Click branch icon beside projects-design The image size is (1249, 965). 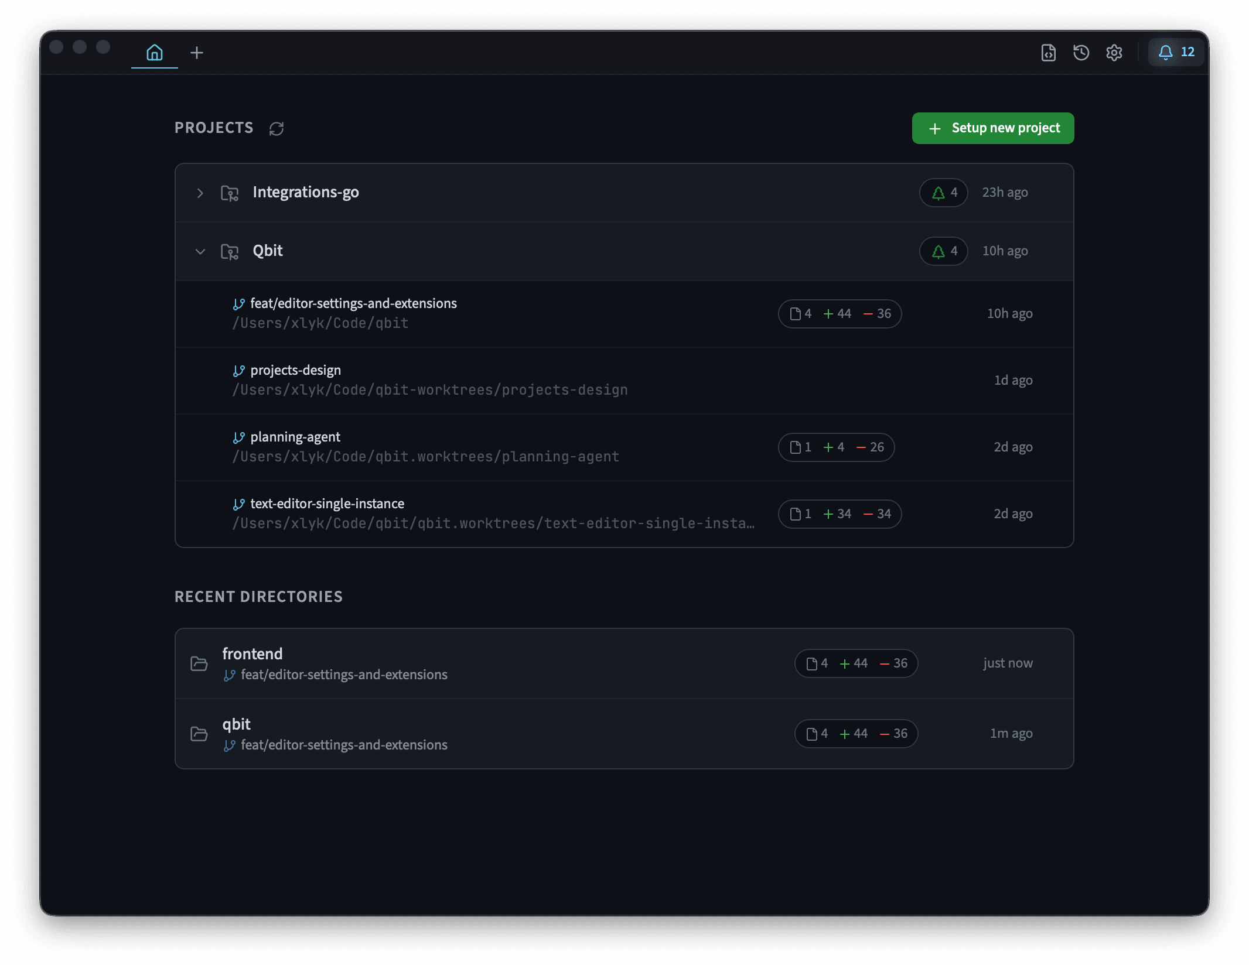coord(238,371)
